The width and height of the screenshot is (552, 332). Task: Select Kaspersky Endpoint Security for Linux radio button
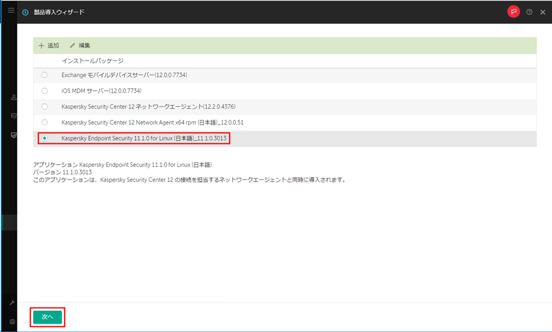(44, 138)
